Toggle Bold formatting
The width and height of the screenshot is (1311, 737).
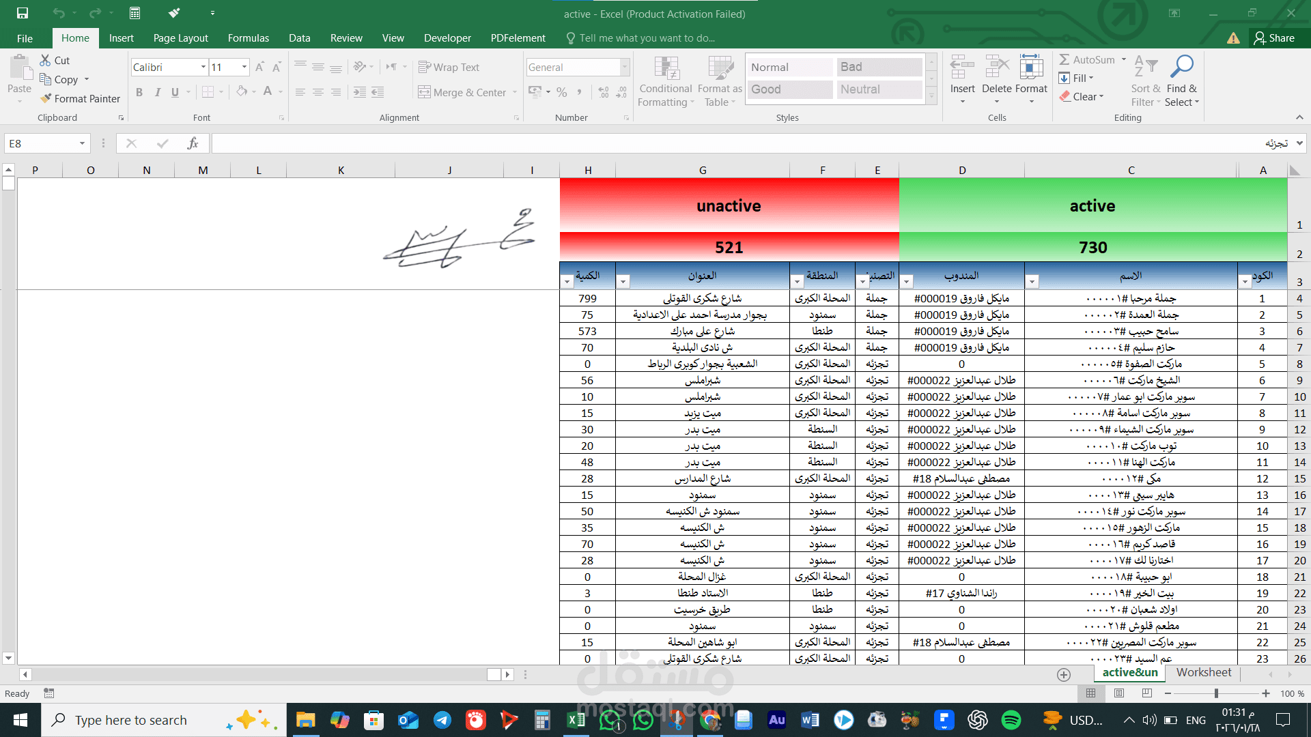click(x=139, y=92)
